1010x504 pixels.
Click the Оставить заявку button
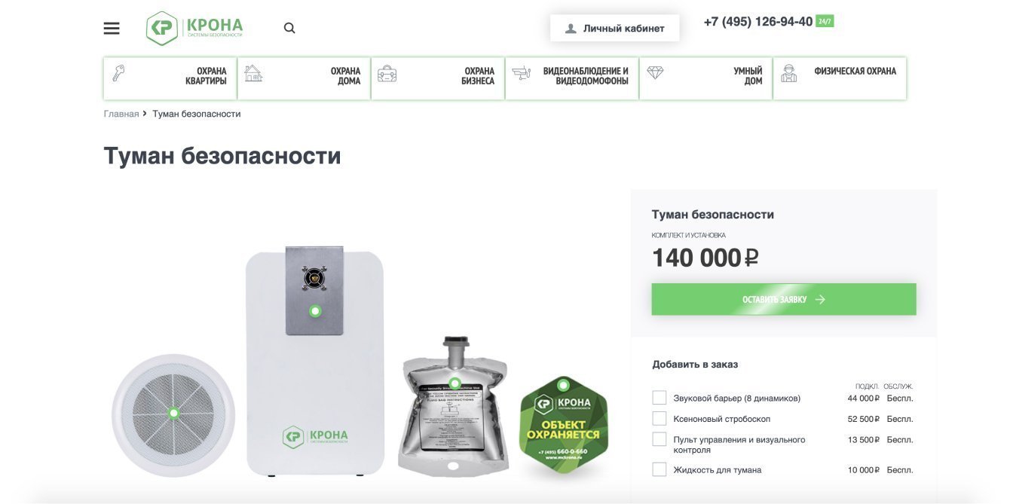(x=784, y=299)
